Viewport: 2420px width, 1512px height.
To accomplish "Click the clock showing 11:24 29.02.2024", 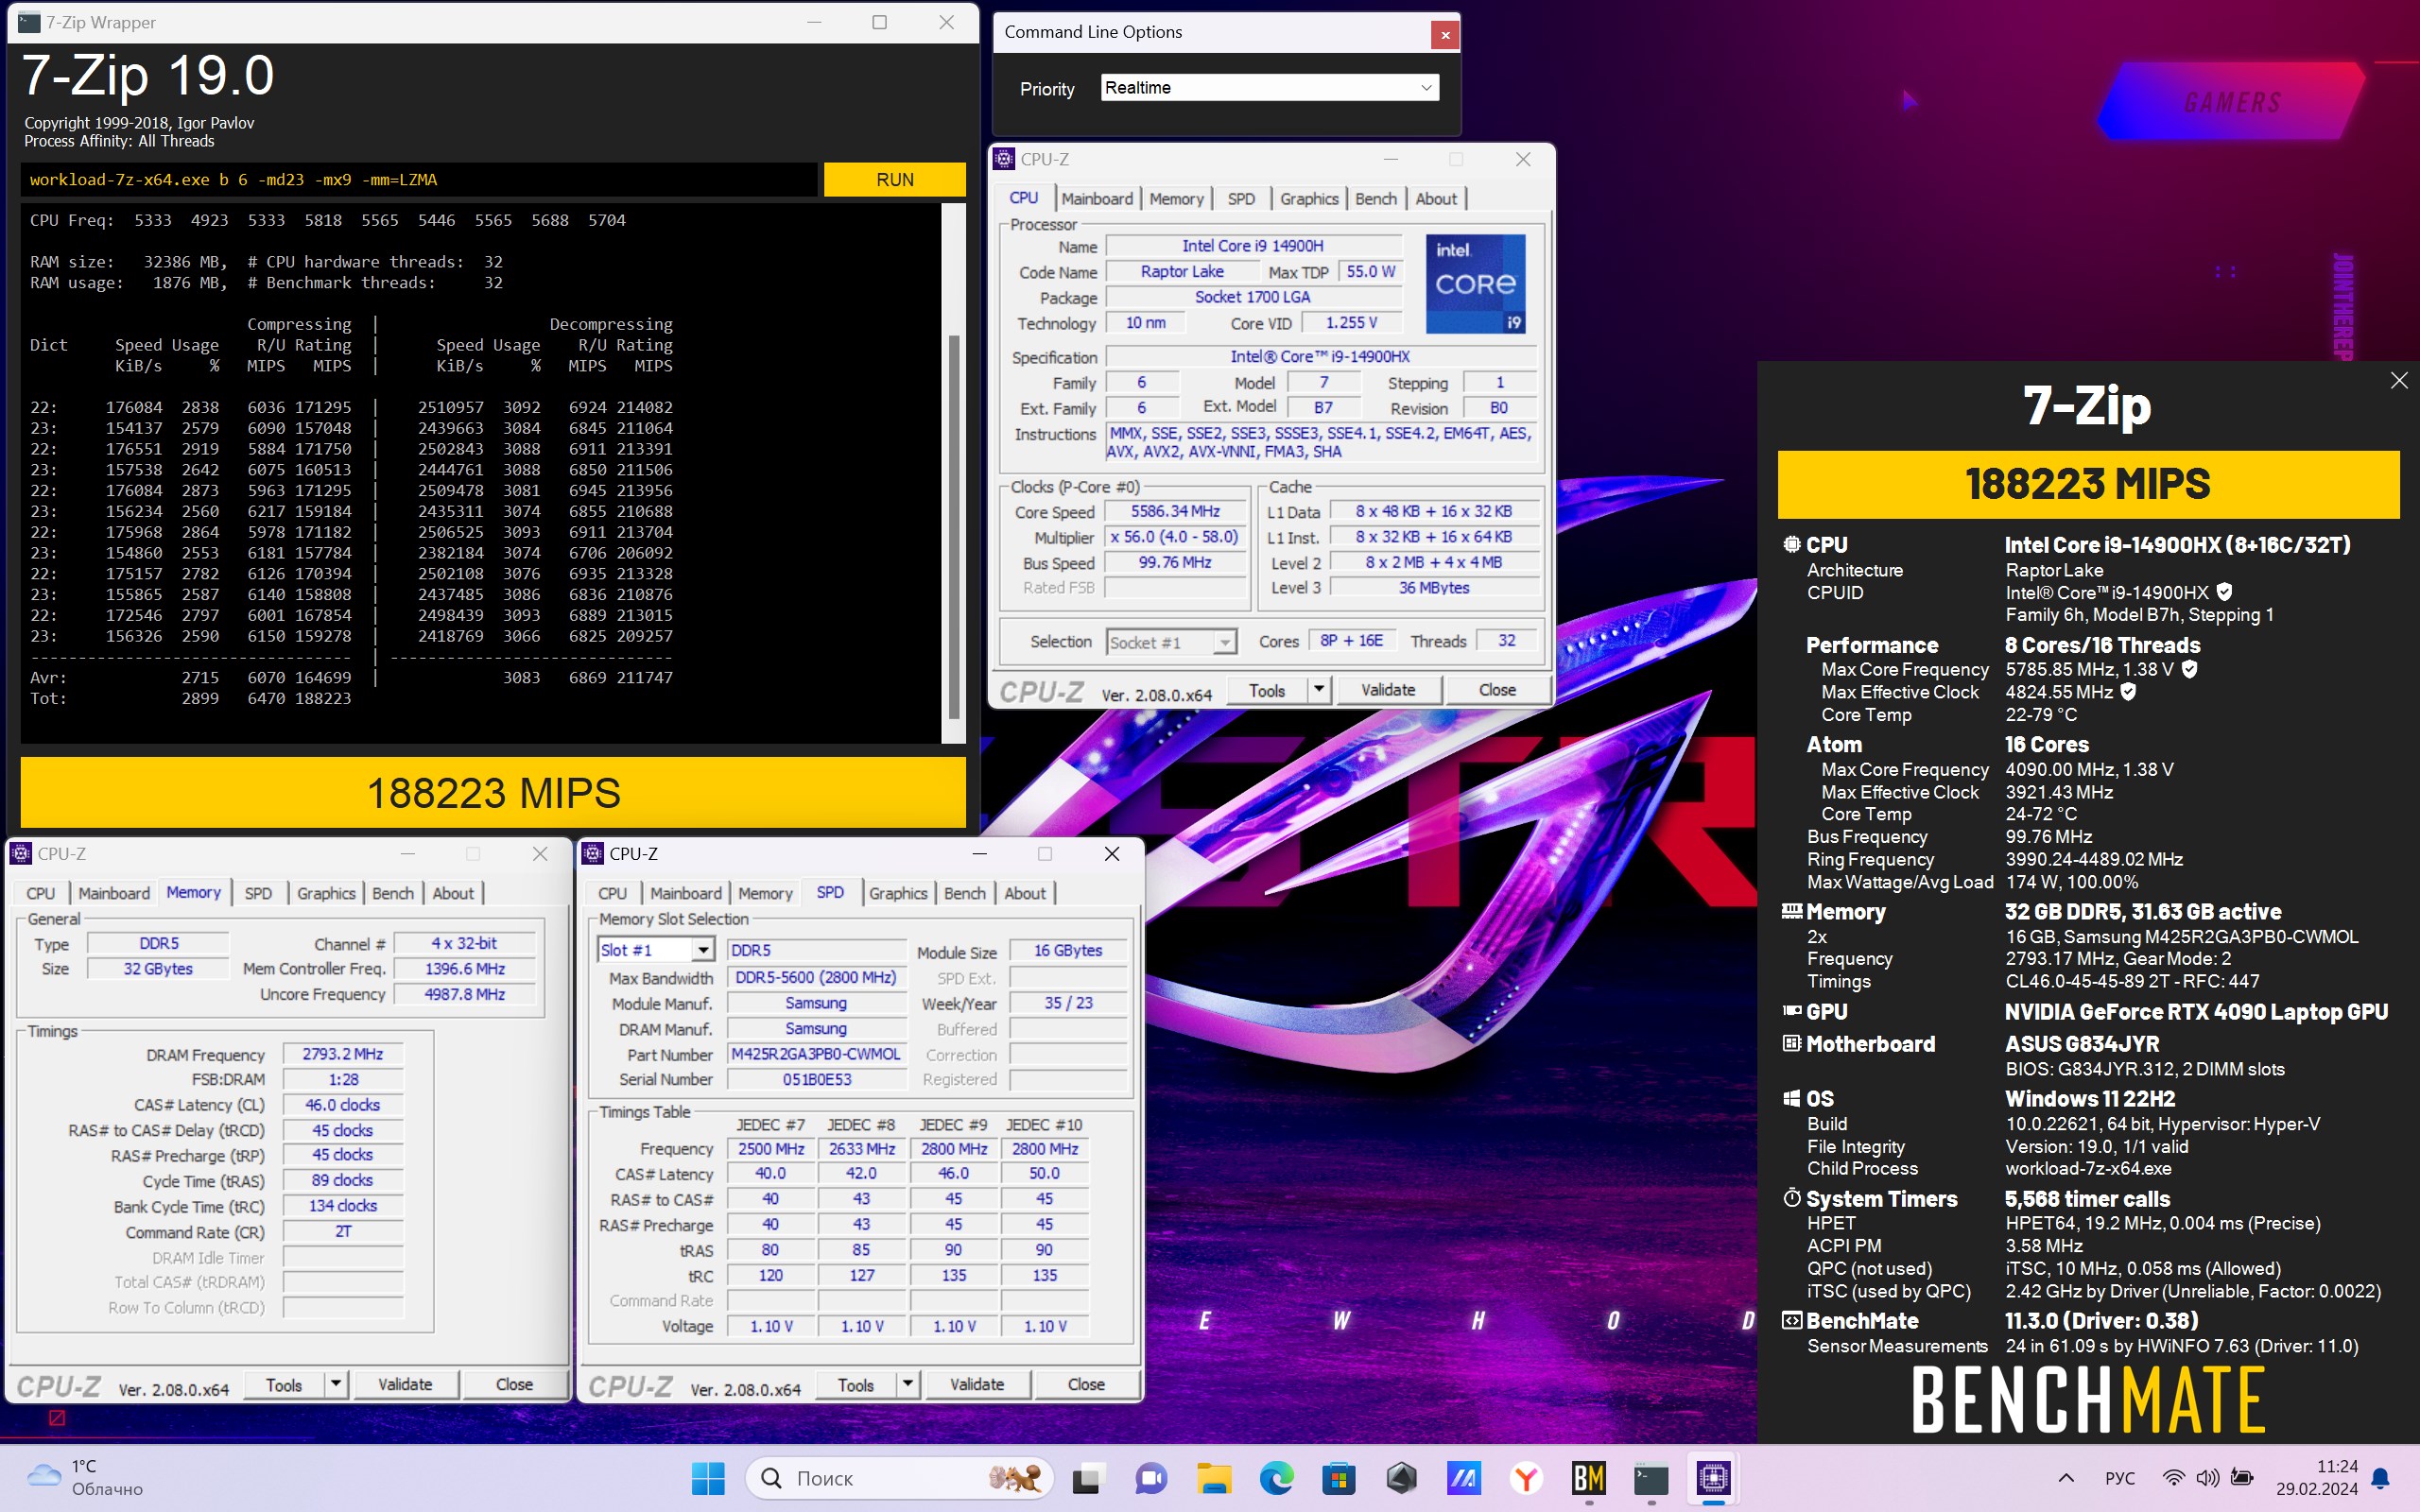I will pyautogui.click(x=2317, y=1478).
